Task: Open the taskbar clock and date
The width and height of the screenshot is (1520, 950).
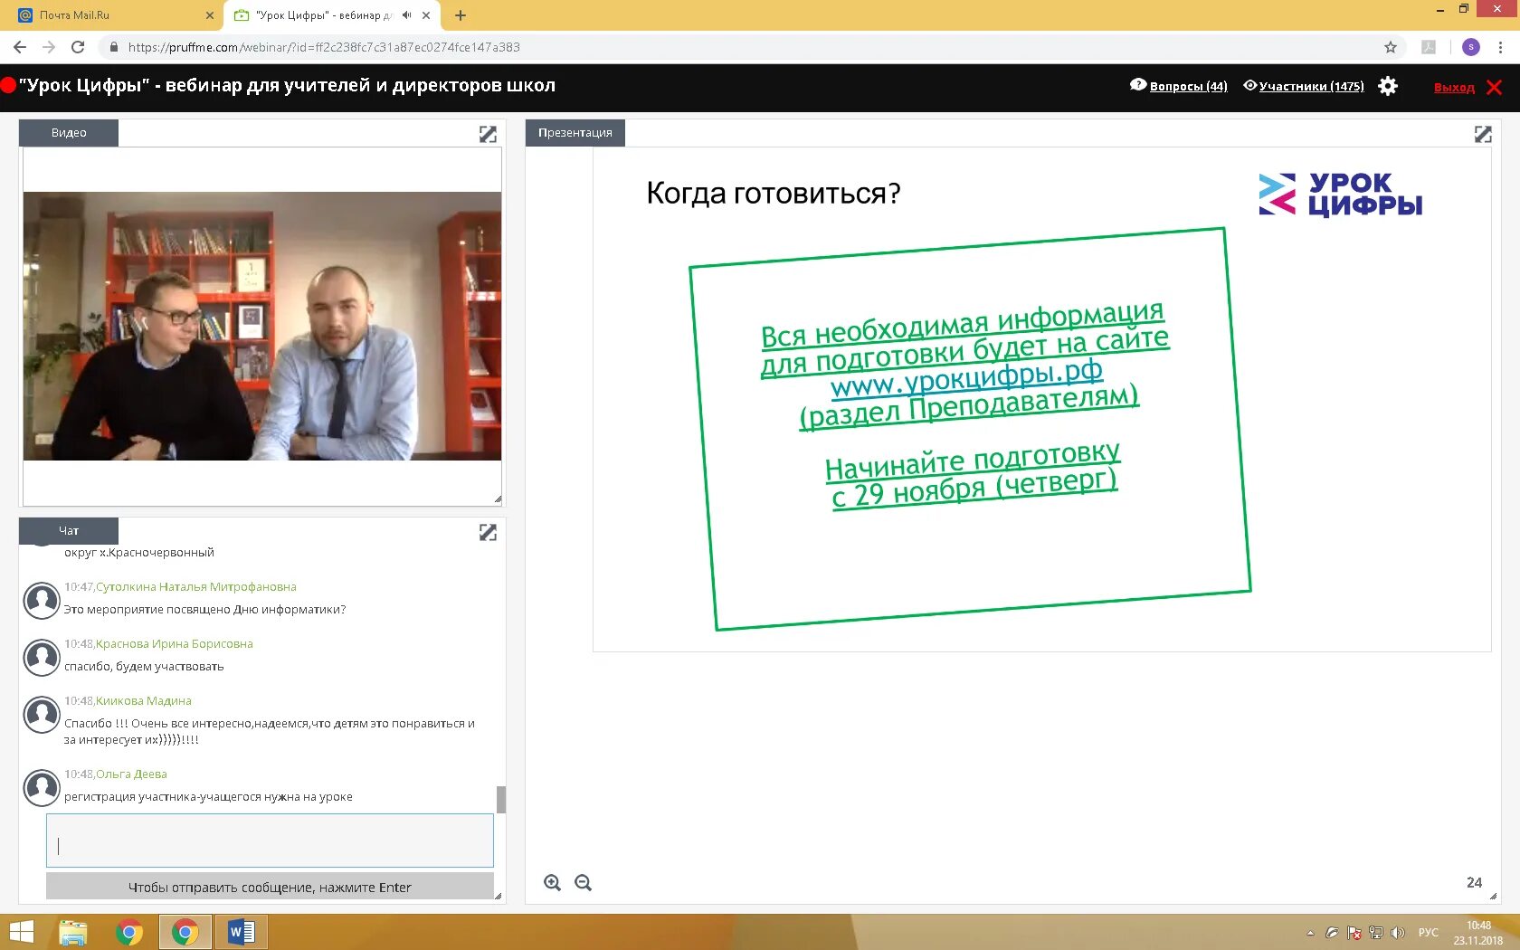Action: pos(1478,933)
